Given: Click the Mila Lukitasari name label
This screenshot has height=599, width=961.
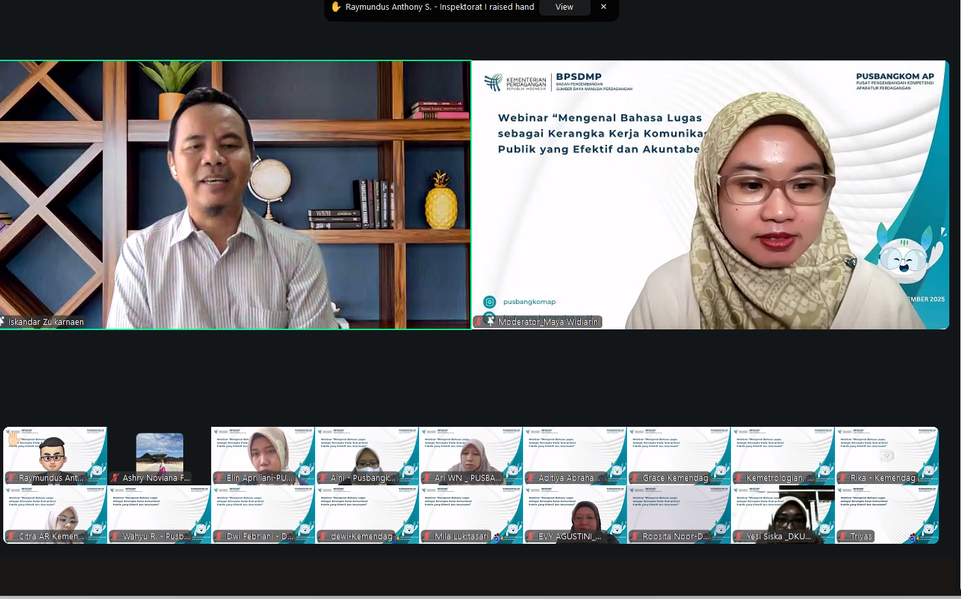Looking at the screenshot, I should (x=461, y=537).
